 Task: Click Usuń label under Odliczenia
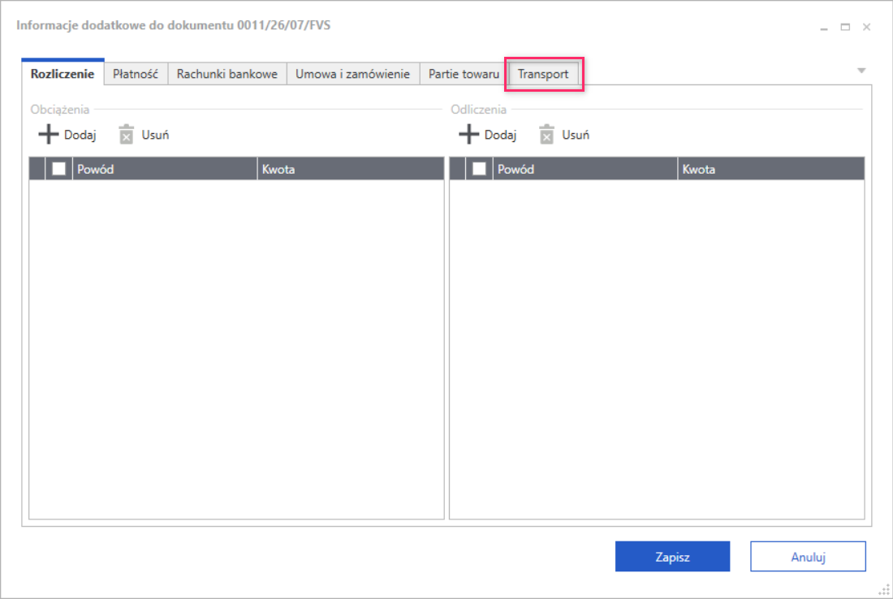point(576,135)
